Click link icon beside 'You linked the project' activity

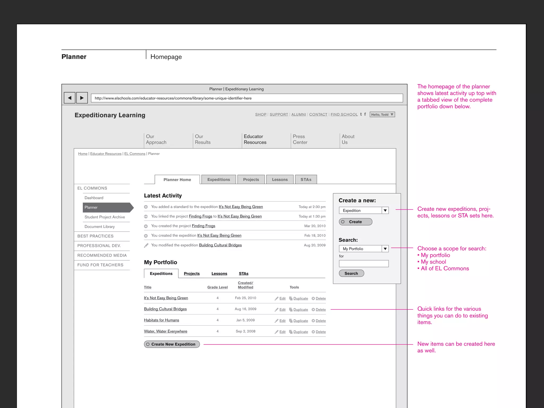tap(146, 216)
